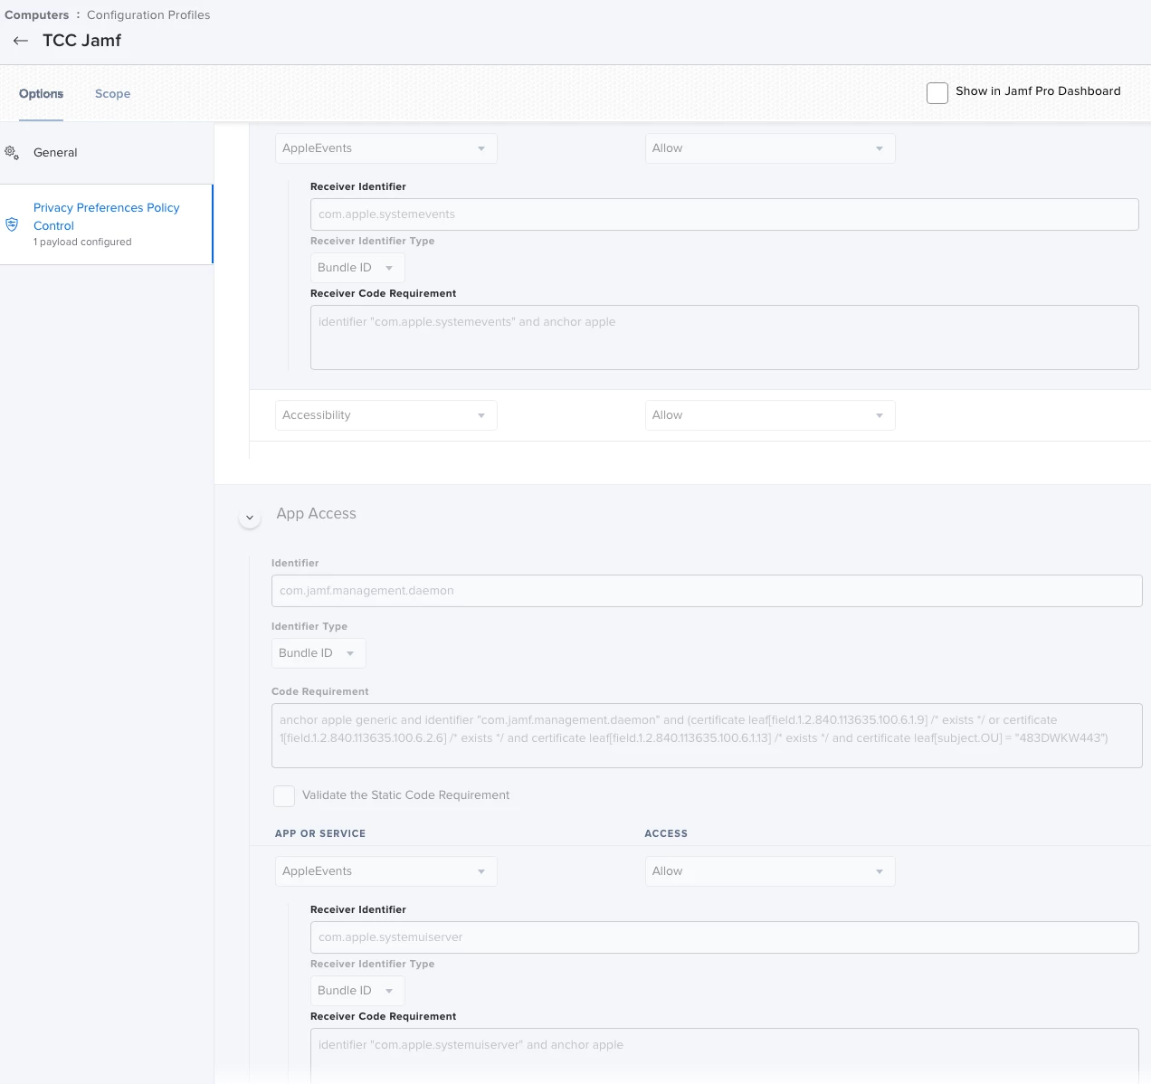Open the Identifier Type Bundle ID dropdown
Viewport: 1151px width, 1084px height.
tap(319, 653)
